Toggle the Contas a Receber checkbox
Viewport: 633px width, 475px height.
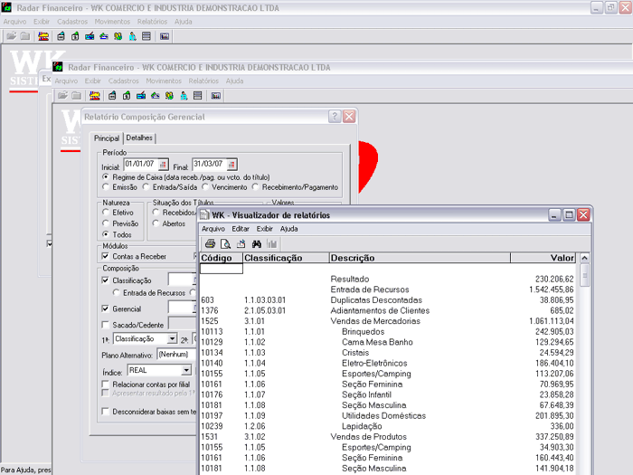point(106,256)
